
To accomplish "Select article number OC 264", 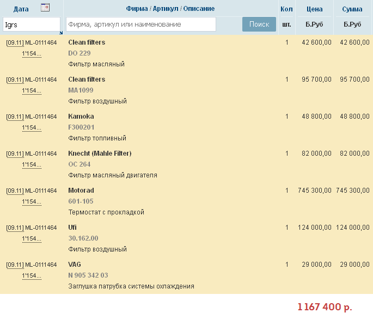I will [80, 164].
